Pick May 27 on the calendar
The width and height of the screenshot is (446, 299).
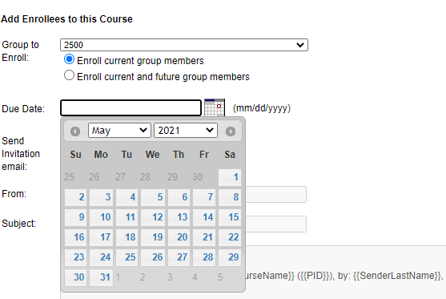[179, 257]
